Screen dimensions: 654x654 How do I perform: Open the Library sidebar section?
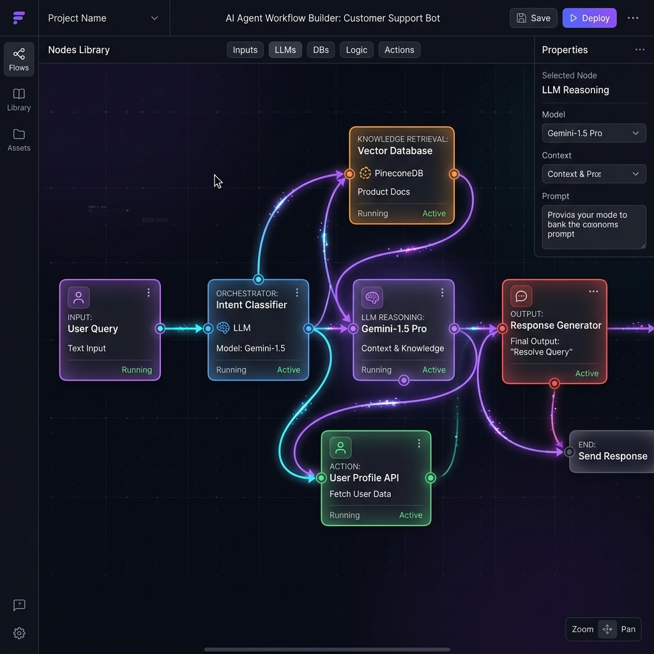[19, 100]
